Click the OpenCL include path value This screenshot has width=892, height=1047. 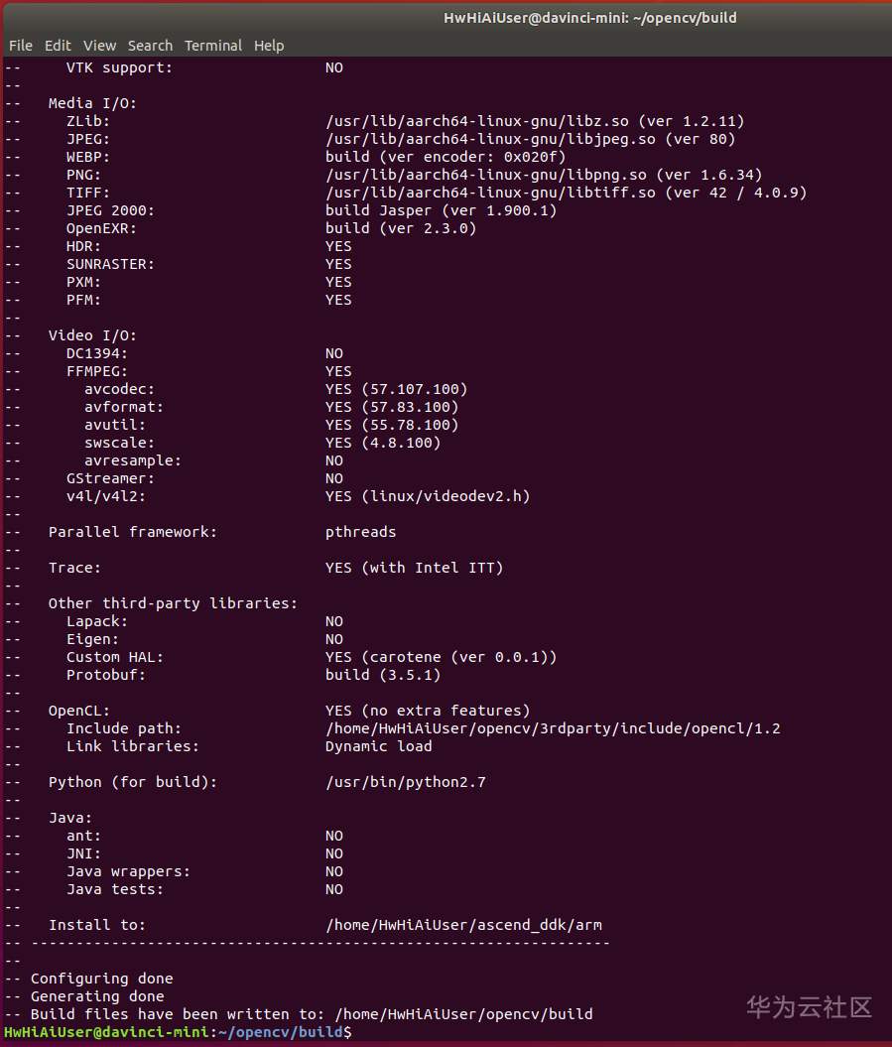[x=553, y=728]
